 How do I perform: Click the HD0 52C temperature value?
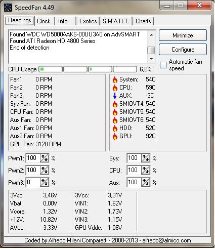[x=151, y=128]
